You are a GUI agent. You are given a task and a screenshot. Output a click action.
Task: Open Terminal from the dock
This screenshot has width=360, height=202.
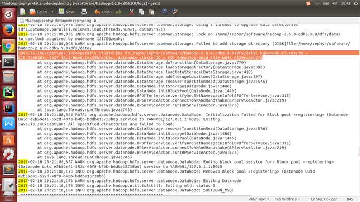click(8, 62)
